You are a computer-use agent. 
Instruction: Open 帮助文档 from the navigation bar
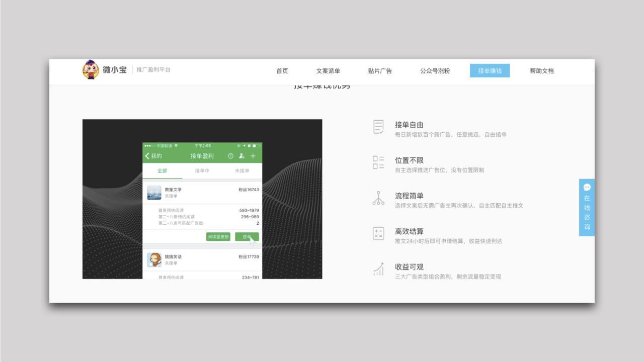pos(542,71)
